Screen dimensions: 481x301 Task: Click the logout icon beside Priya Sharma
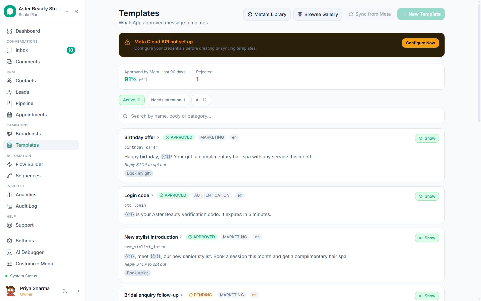pos(77,291)
